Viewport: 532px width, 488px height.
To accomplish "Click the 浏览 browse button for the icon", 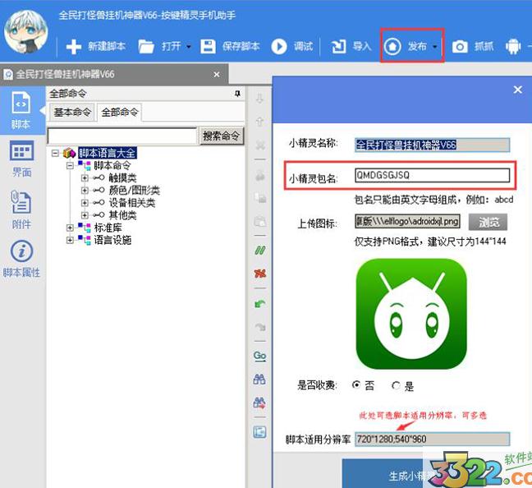I will pos(487,222).
